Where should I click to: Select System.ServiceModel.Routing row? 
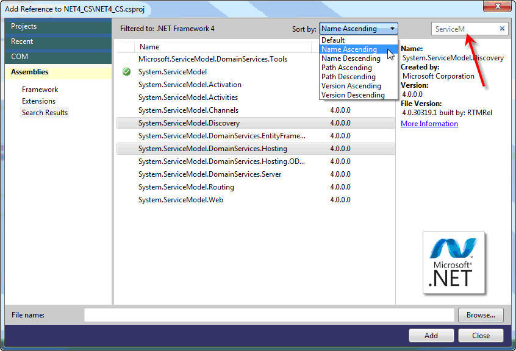256,187
